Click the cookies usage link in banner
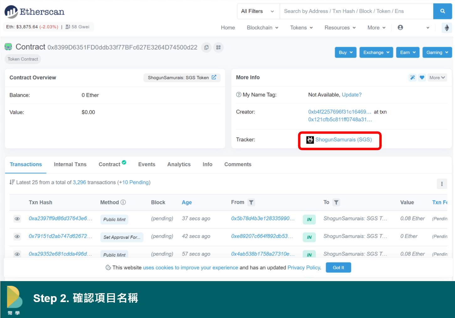Viewport: 455px width, 318px height. tap(190, 268)
